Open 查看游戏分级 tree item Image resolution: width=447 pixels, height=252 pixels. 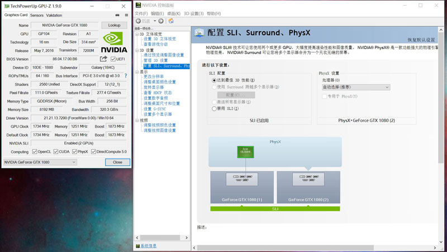(x=156, y=45)
